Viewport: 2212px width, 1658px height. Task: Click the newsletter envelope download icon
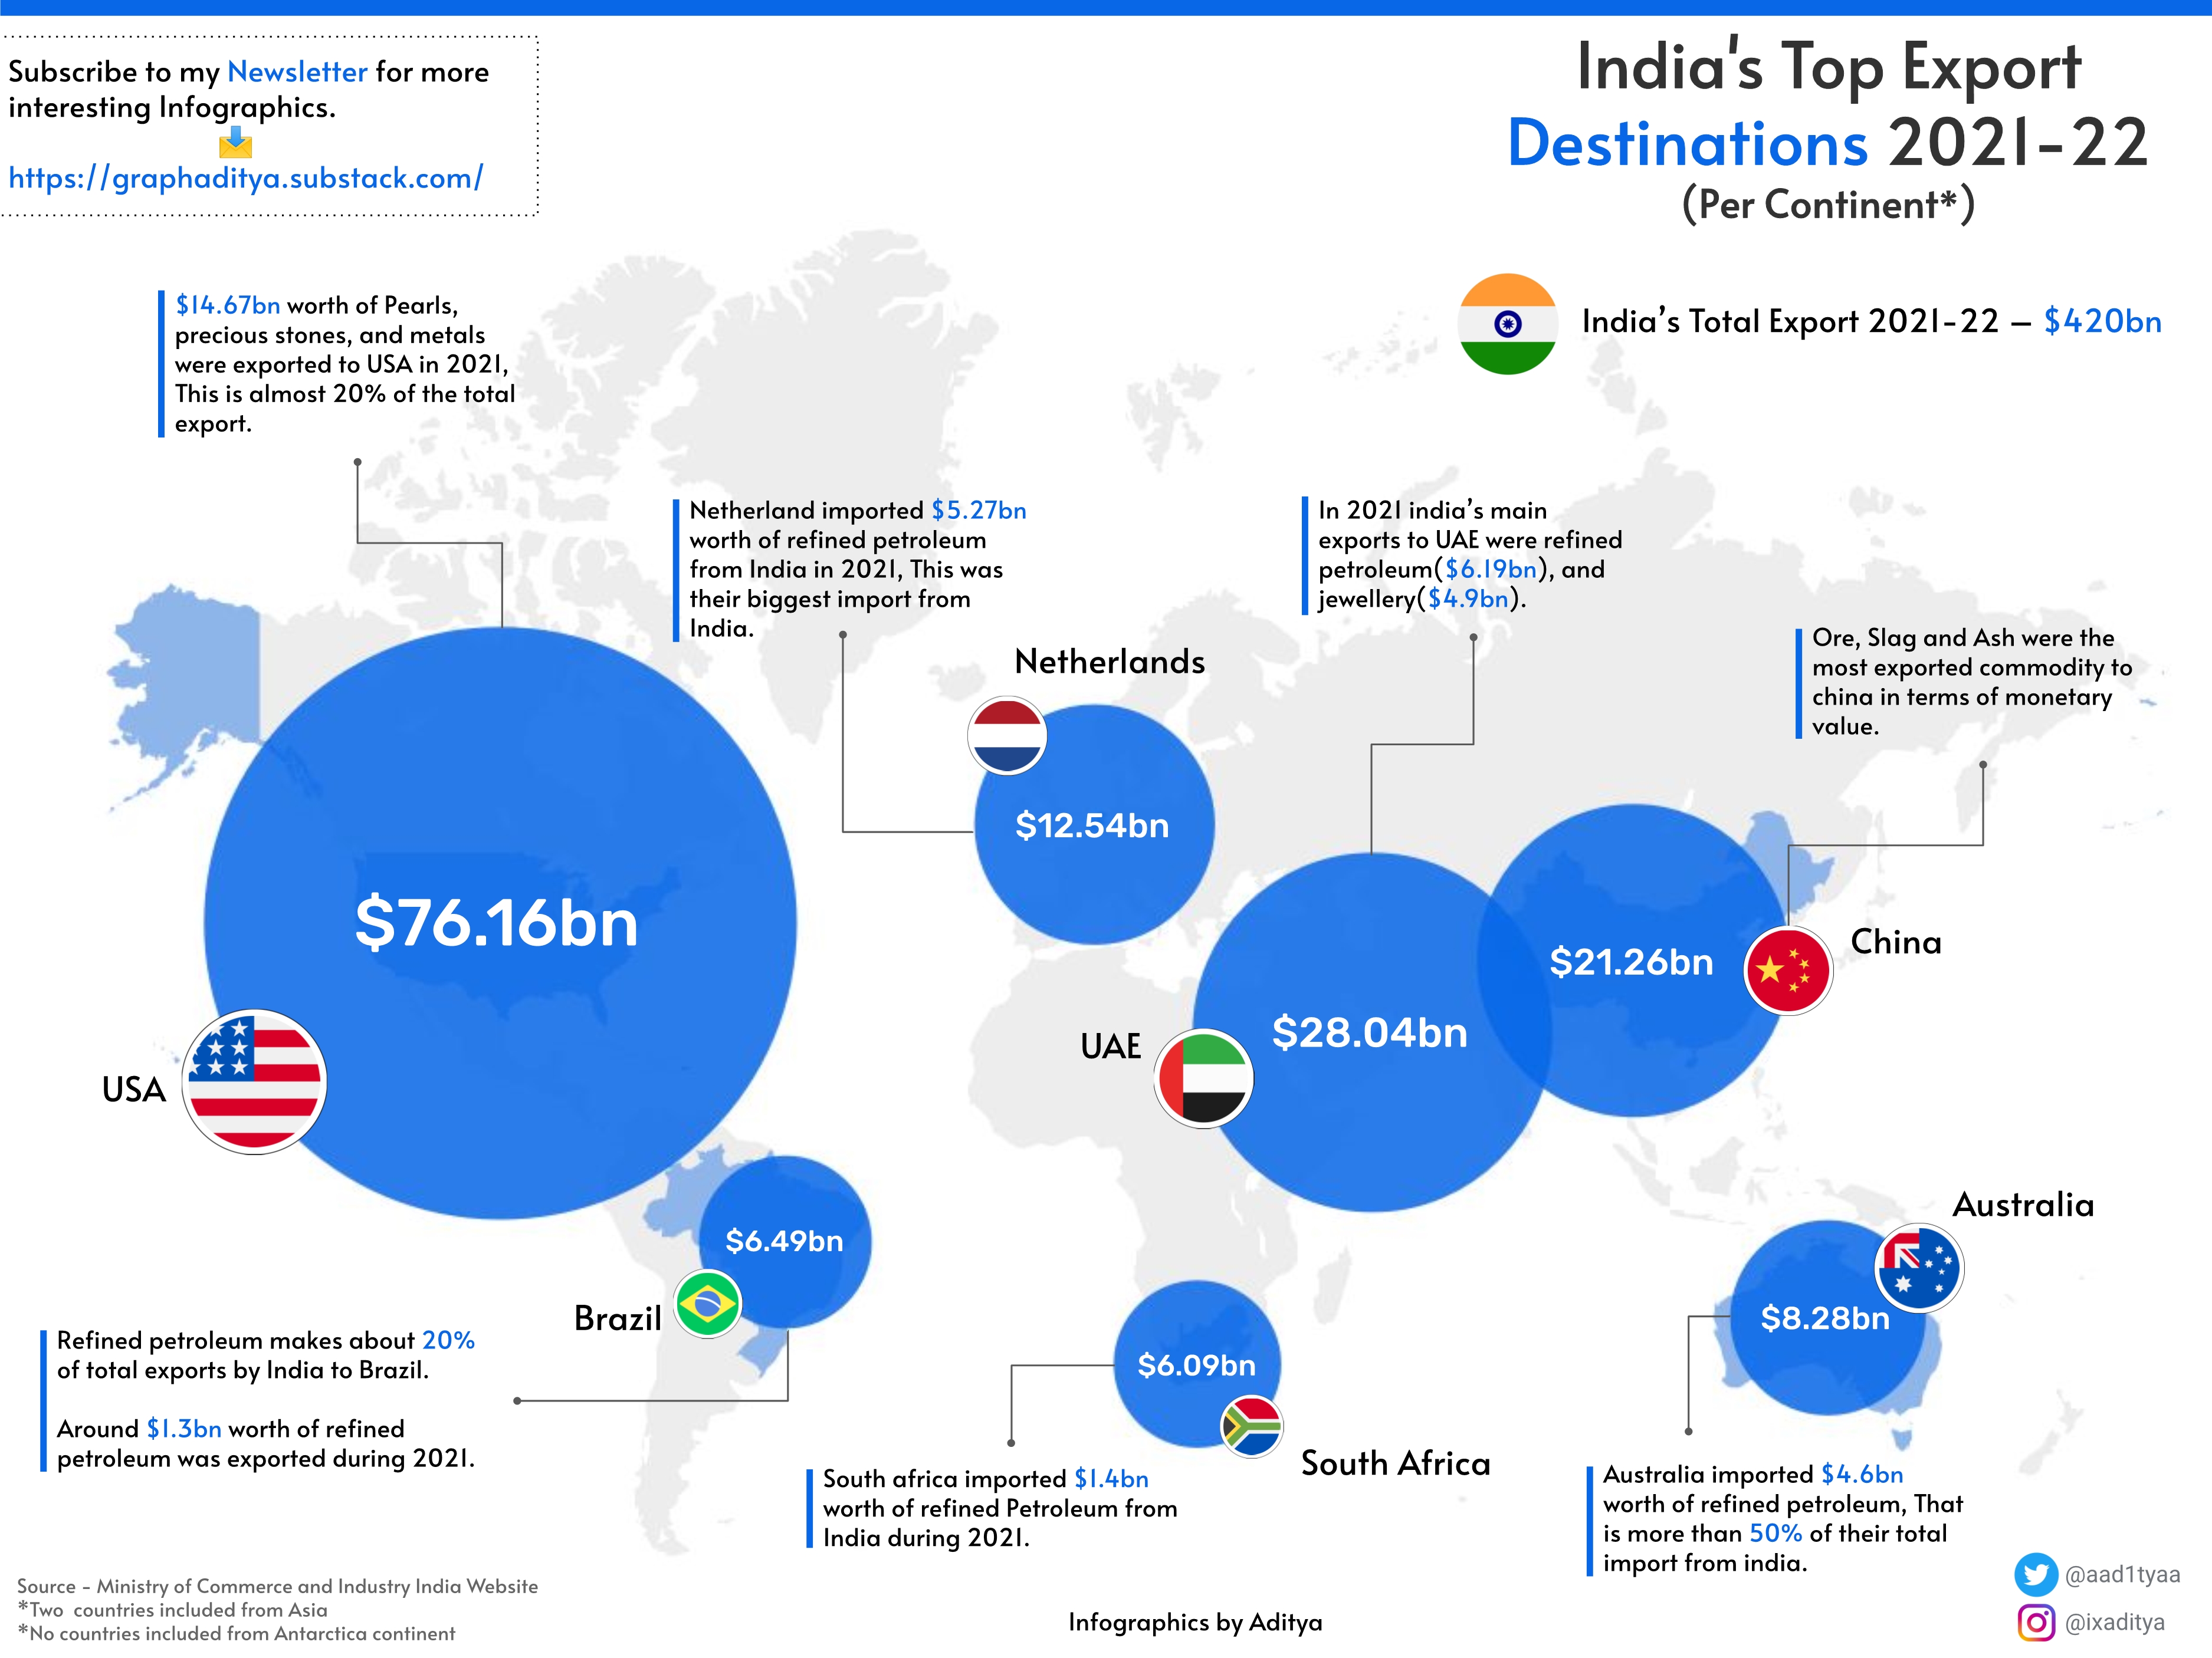[x=236, y=142]
